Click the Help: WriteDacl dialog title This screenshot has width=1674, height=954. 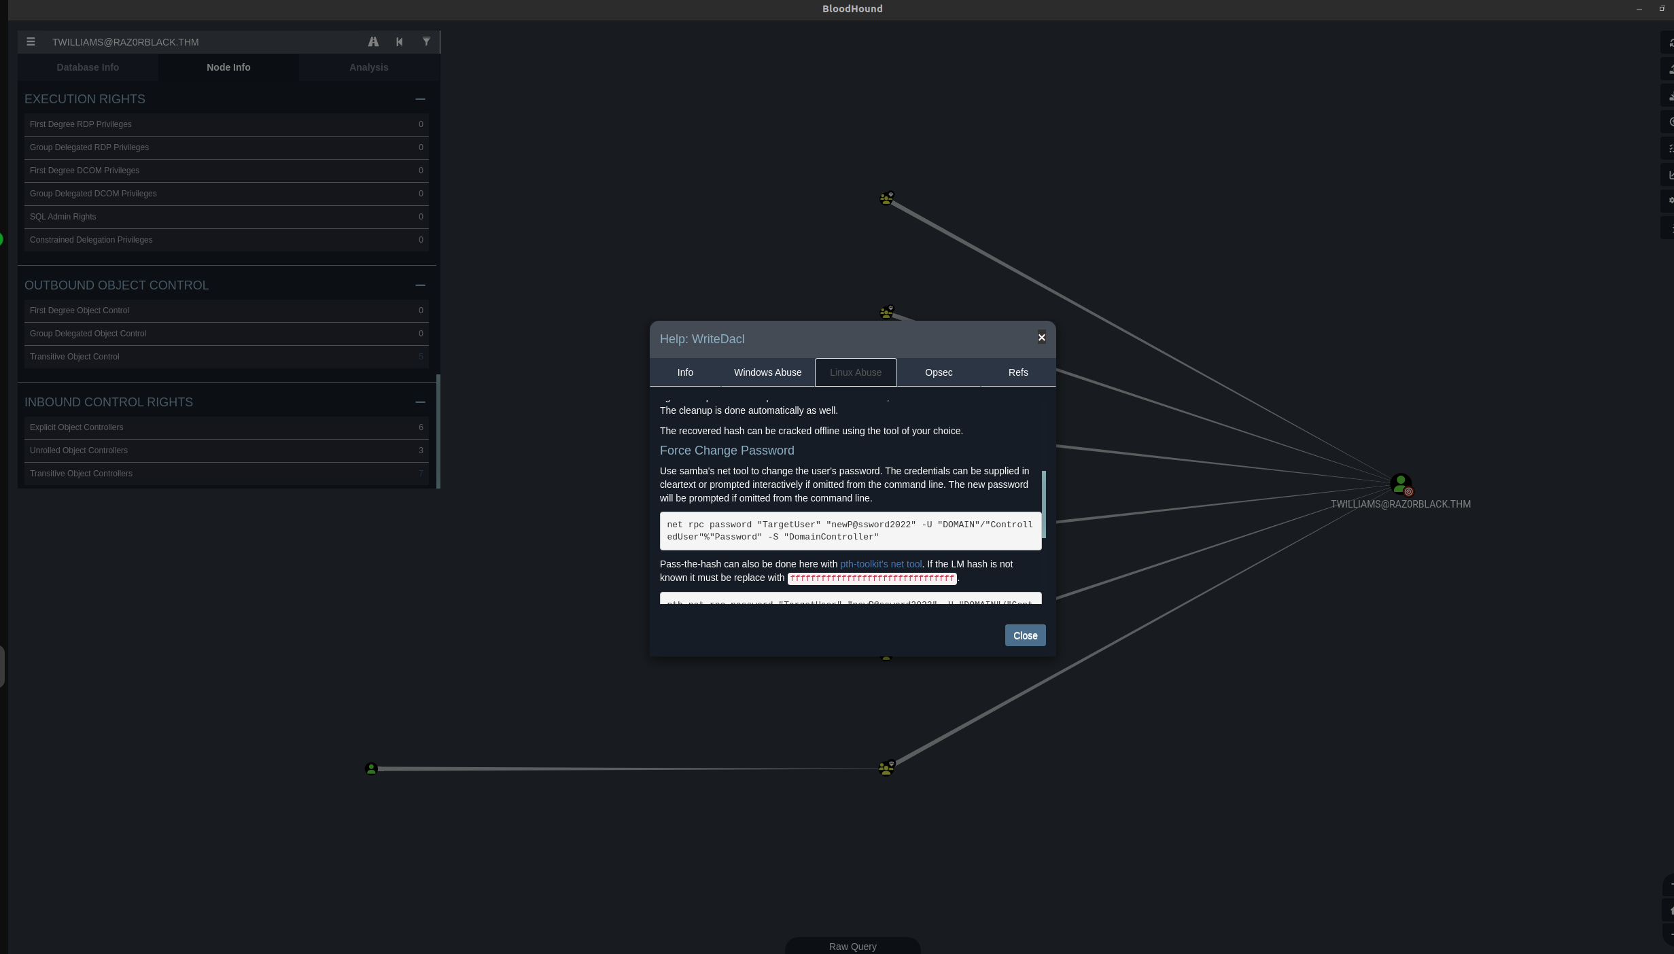coord(702,339)
